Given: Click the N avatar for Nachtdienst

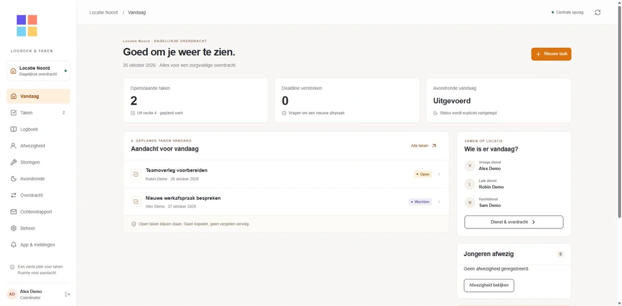Looking at the screenshot, I should coord(470,202).
